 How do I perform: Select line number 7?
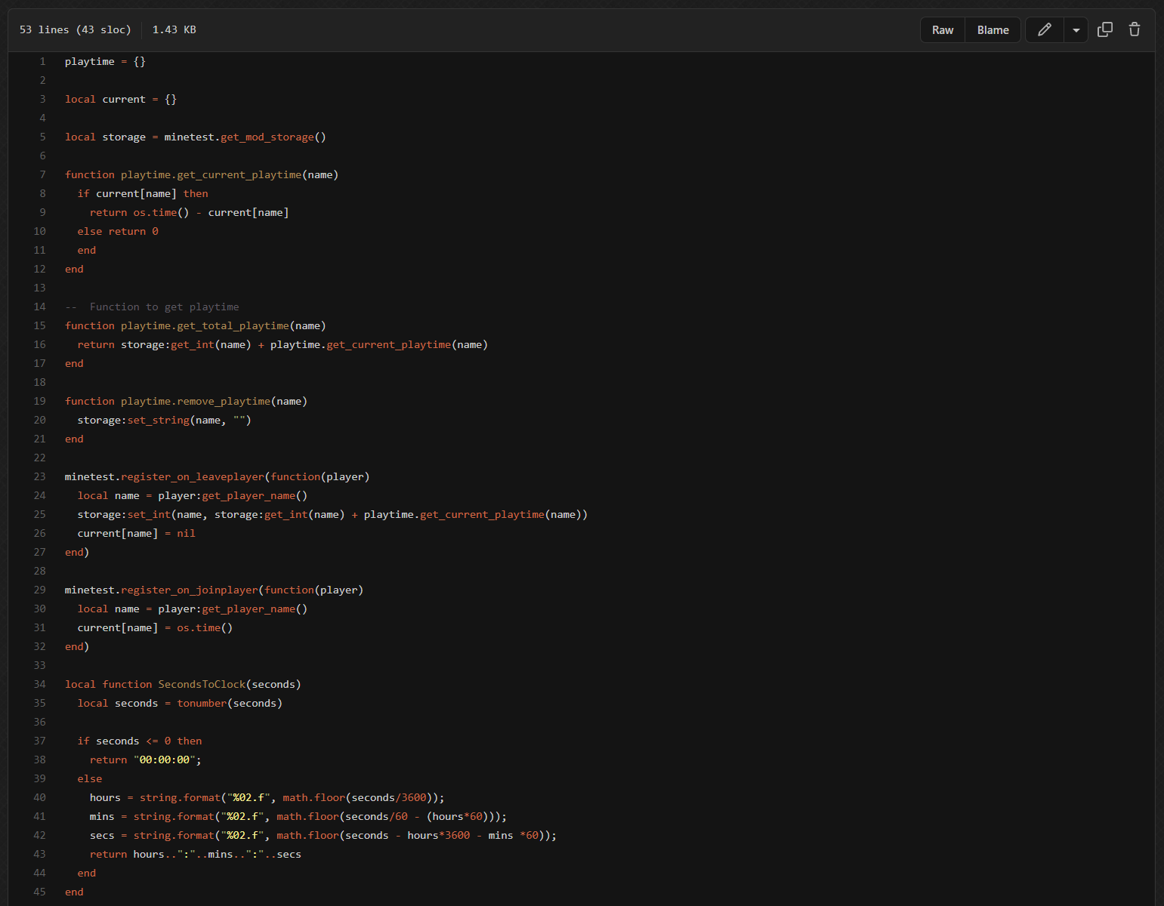coord(42,175)
